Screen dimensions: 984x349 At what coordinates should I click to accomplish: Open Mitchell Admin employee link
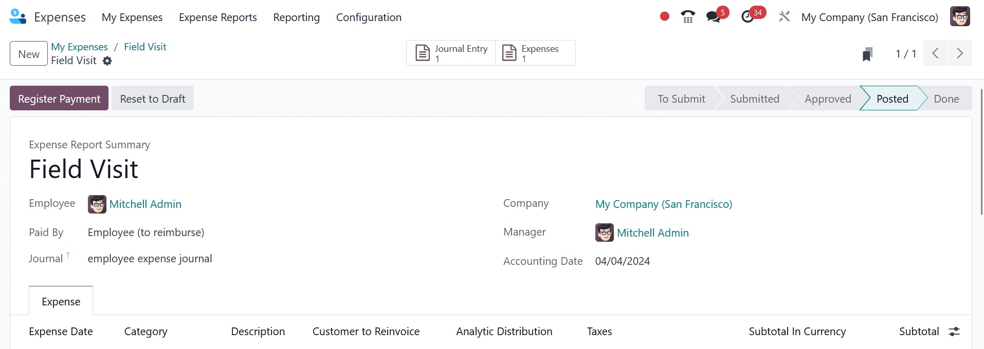pos(145,204)
